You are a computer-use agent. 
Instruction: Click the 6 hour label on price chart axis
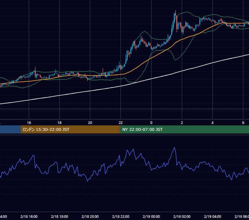(x=243, y=123)
